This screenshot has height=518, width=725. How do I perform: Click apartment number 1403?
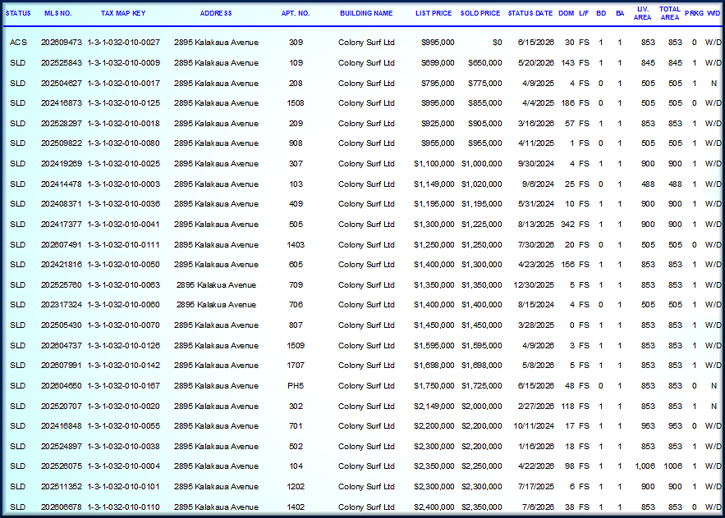296,245
